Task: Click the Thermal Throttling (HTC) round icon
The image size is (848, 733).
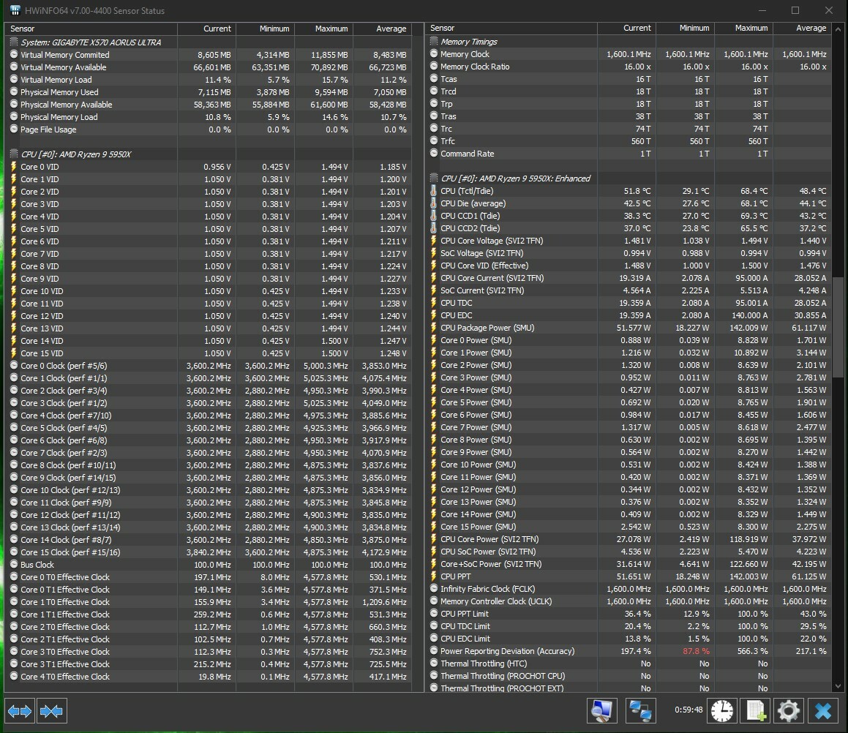Action: (434, 664)
